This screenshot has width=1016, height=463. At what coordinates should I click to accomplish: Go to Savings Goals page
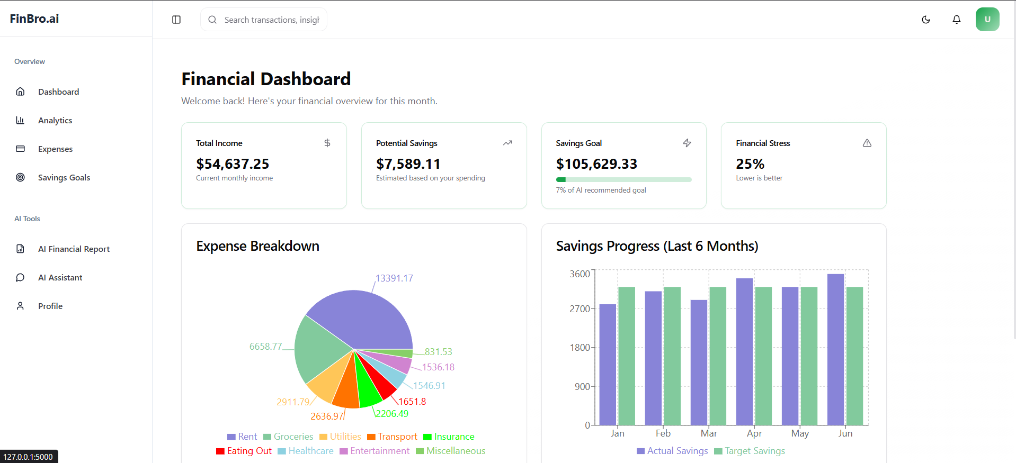[64, 178]
